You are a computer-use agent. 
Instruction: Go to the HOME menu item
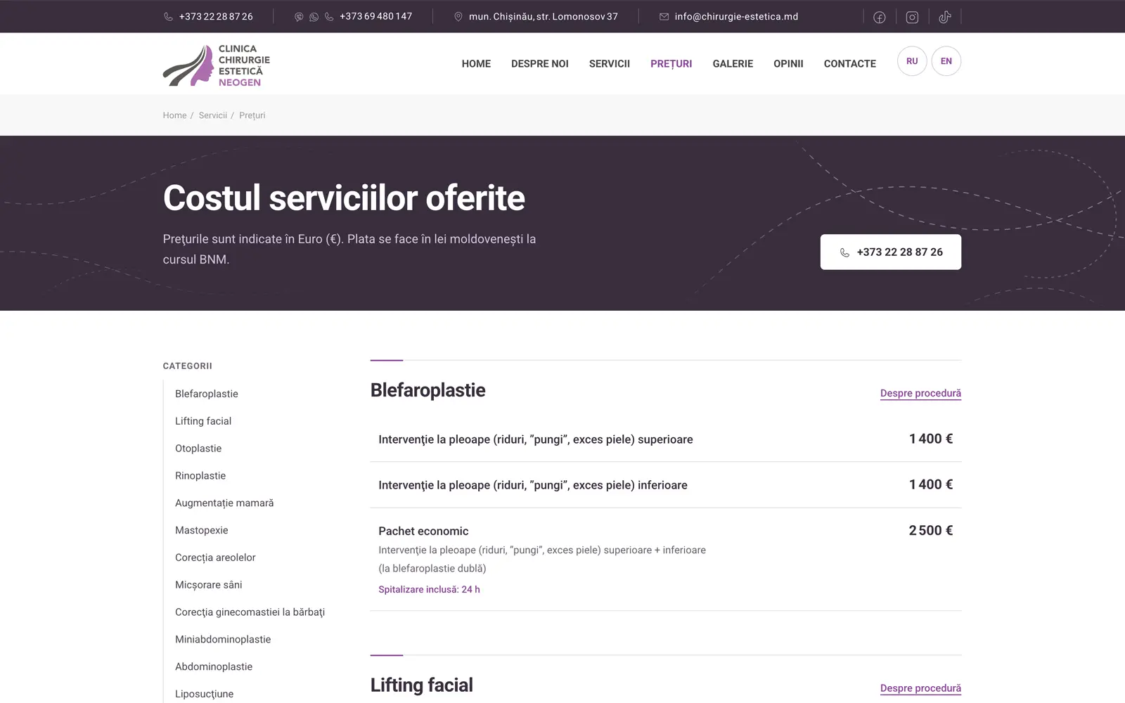476,64
